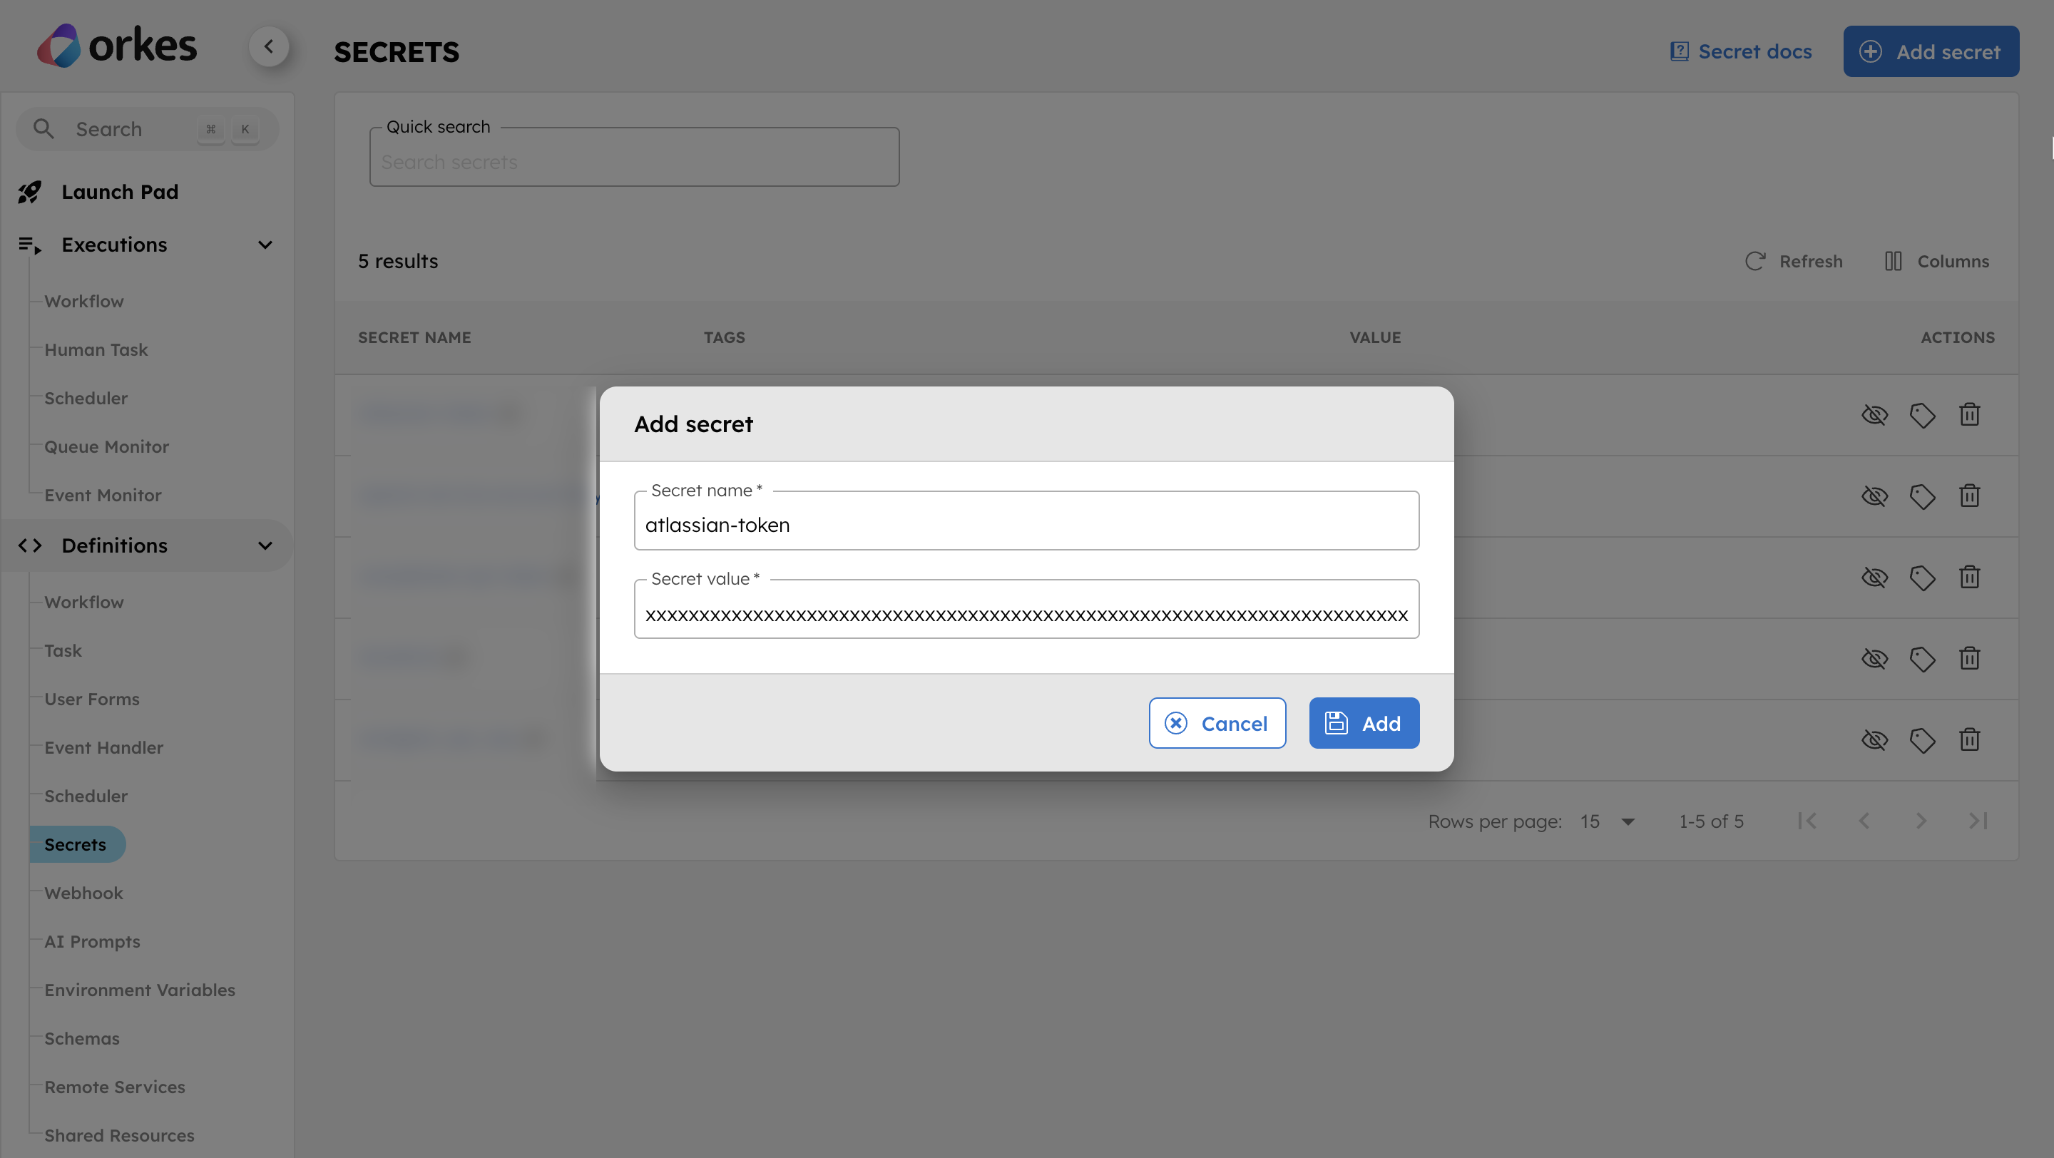Open the Columns chooser
The width and height of the screenshot is (2054, 1158).
point(1936,262)
